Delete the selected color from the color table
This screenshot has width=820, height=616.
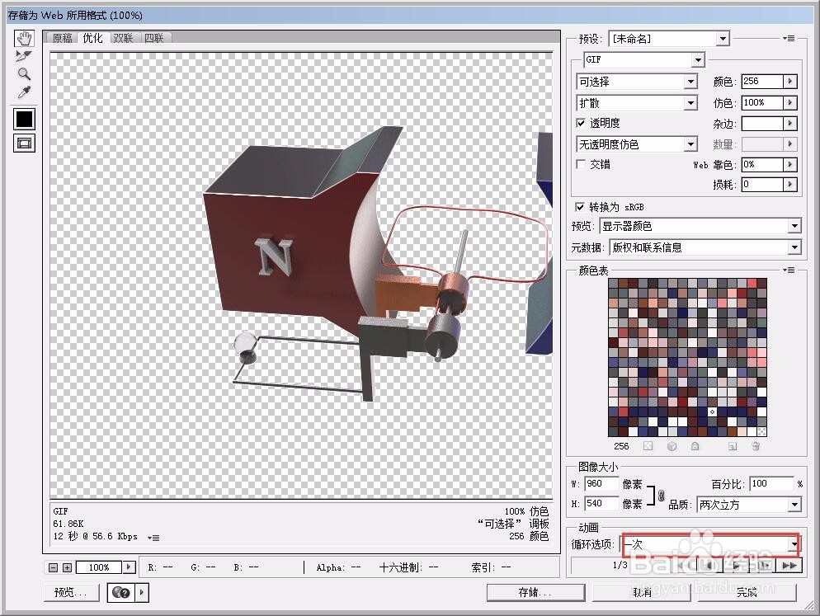(756, 446)
